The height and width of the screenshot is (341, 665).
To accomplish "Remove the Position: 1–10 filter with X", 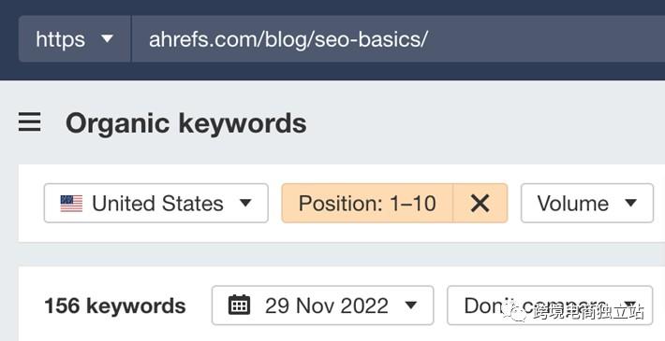I will (480, 203).
